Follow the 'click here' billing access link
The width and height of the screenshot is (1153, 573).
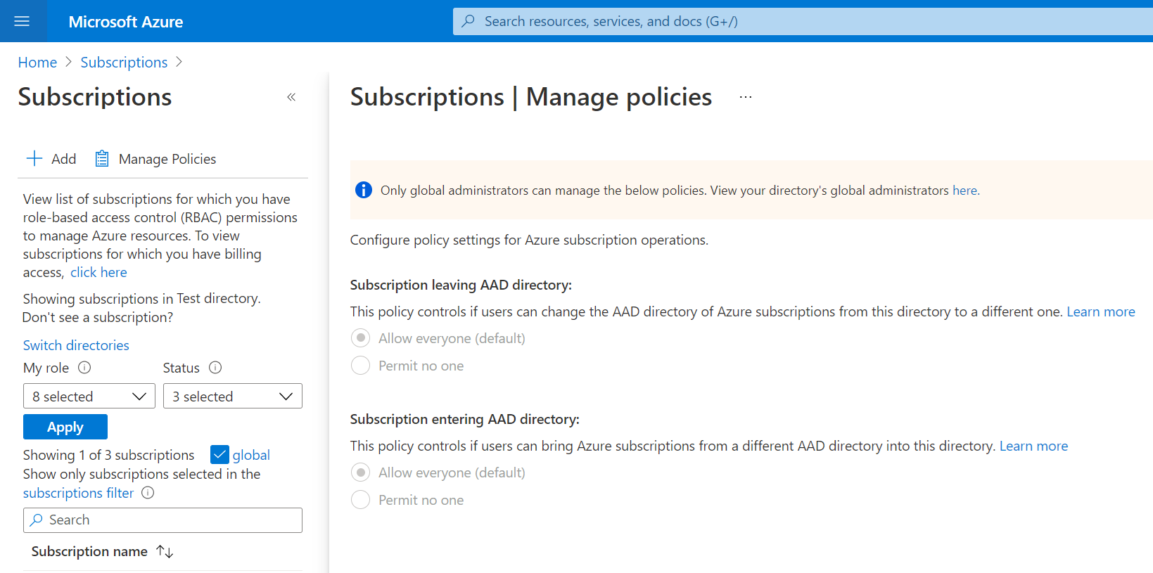tap(98, 272)
